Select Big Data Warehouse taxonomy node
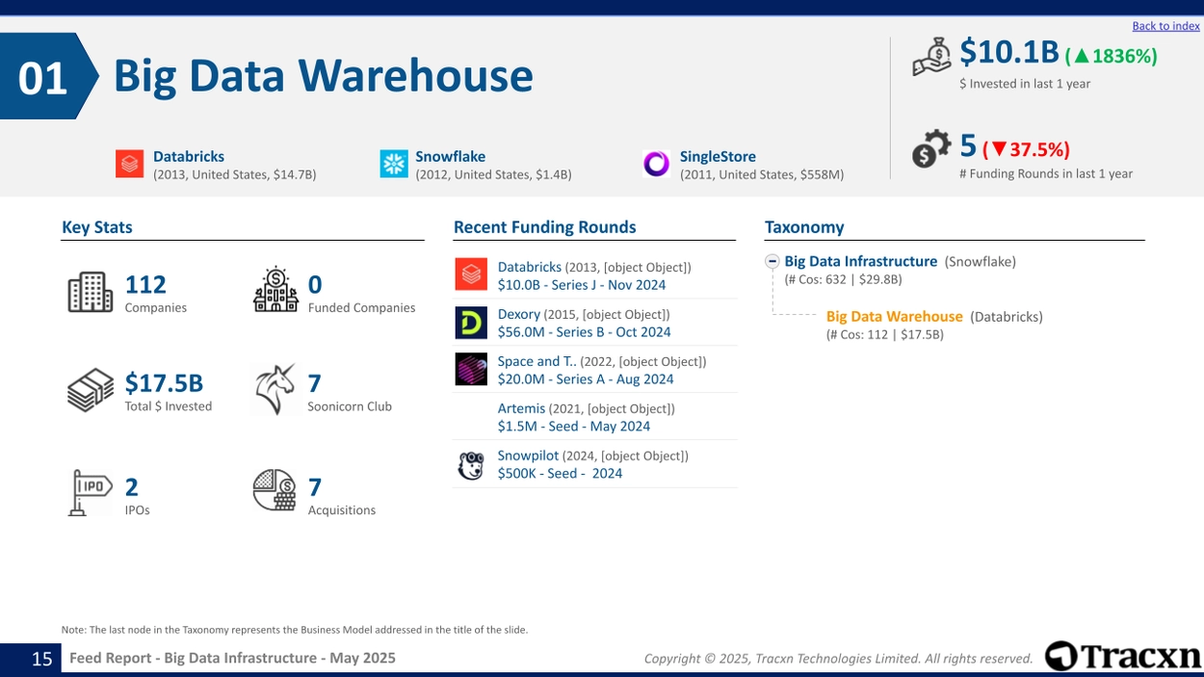1204x677 pixels. tap(895, 316)
